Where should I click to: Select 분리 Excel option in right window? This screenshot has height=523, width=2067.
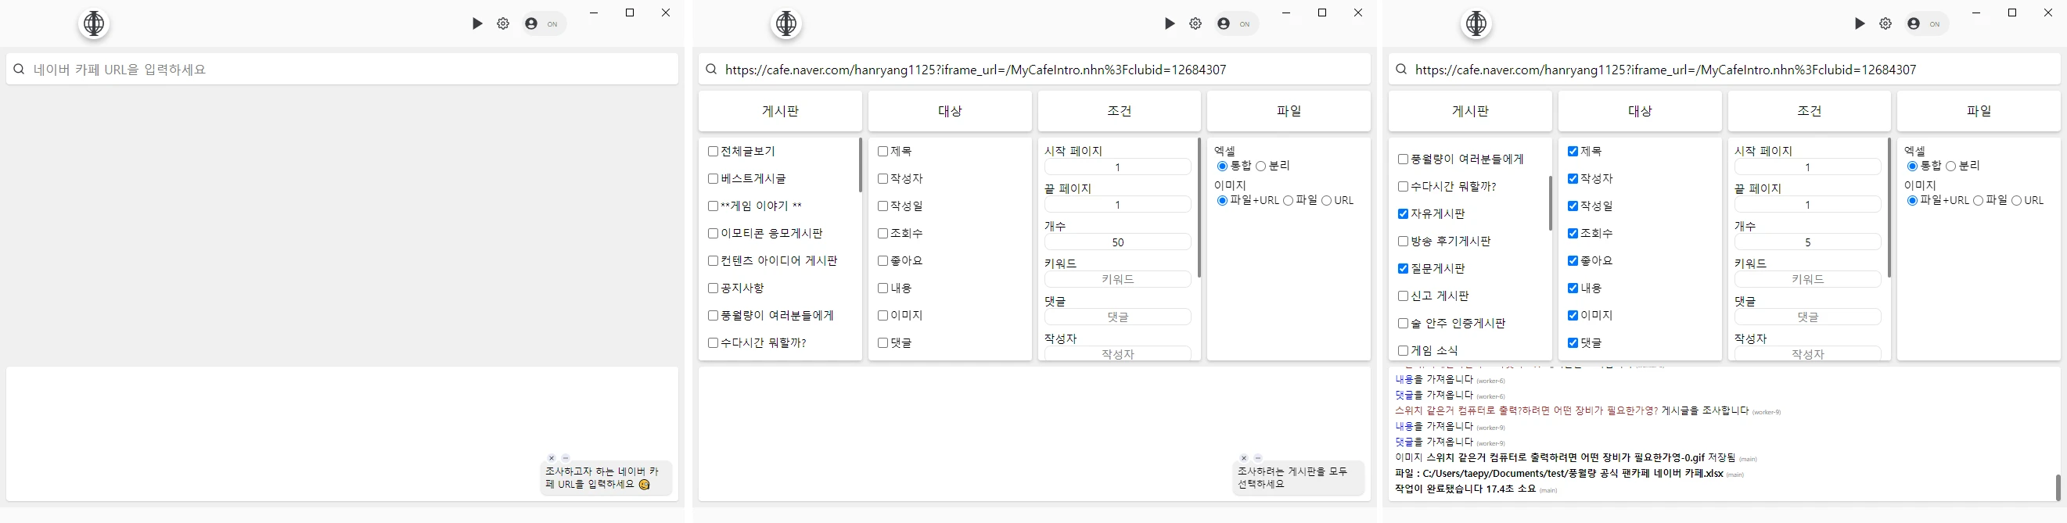[1950, 166]
